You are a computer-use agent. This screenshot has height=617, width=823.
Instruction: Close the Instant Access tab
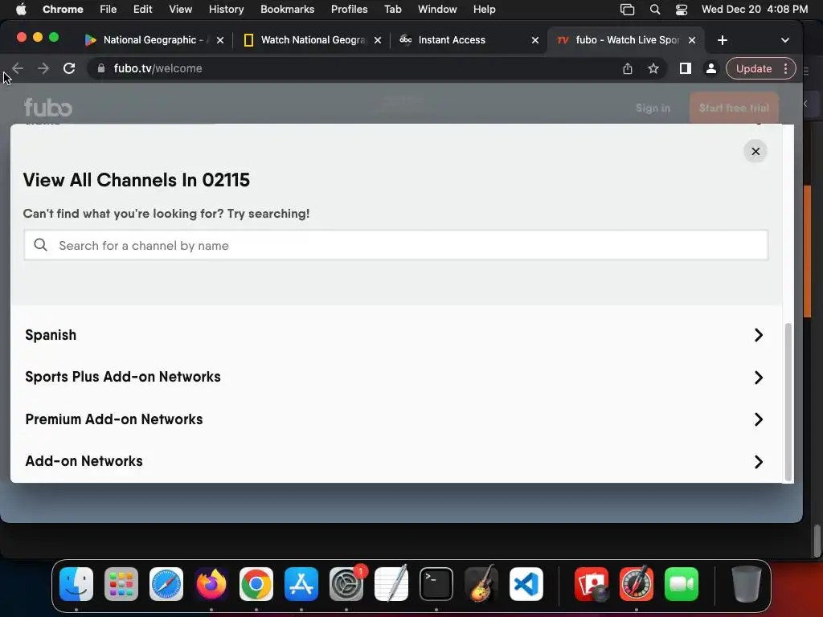(534, 40)
